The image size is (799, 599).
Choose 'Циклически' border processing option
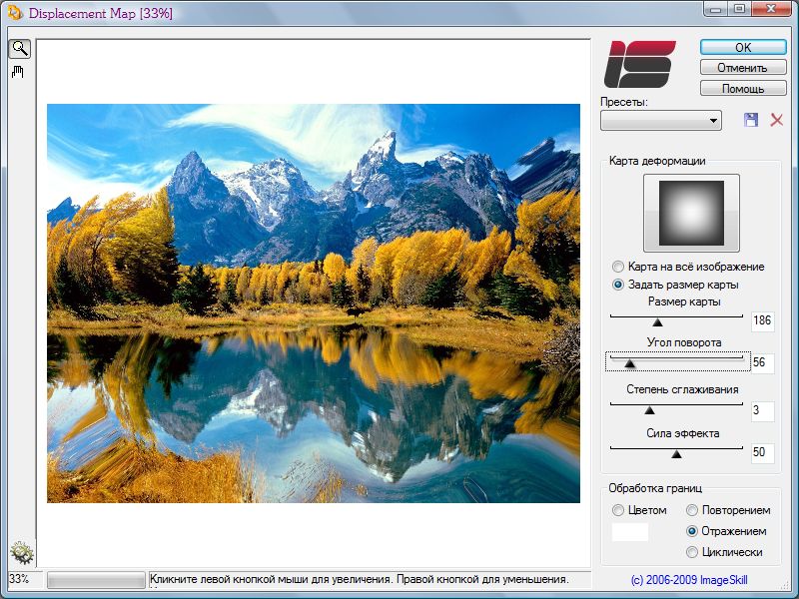pyautogui.click(x=693, y=552)
